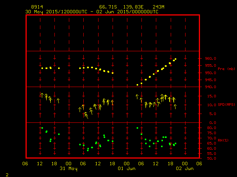Click the highest yellow pressure data point

pos(176,59)
